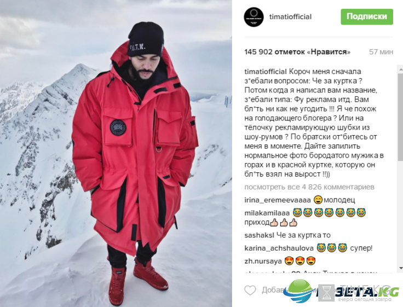View all 4 826 comments link
This screenshot has width=403, height=307.
[x=309, y=187]
